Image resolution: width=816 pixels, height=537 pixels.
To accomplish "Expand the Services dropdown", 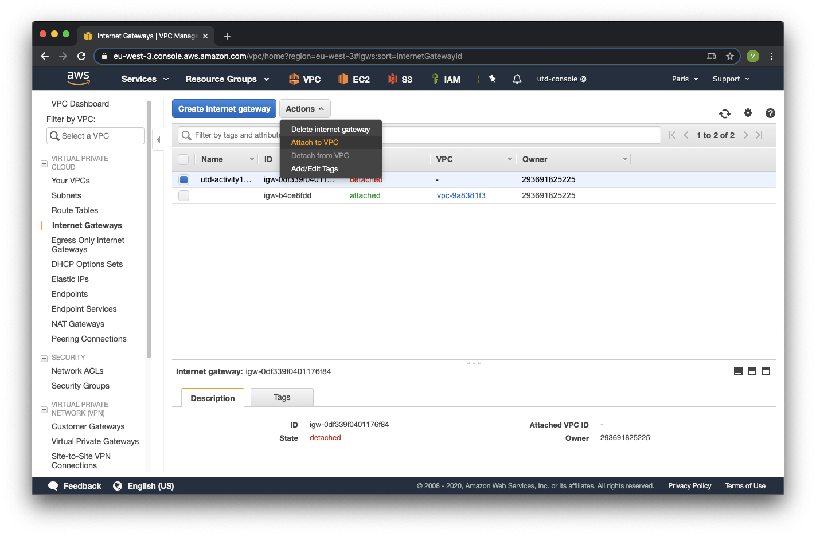I will click(145, 79).
